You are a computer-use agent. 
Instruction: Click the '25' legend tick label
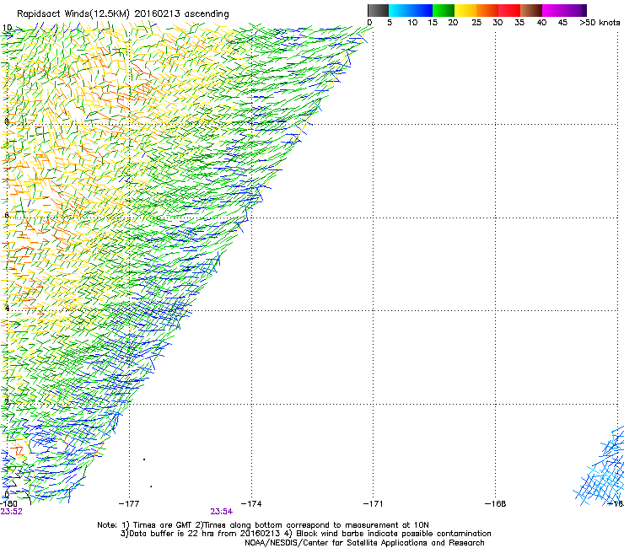476,23
